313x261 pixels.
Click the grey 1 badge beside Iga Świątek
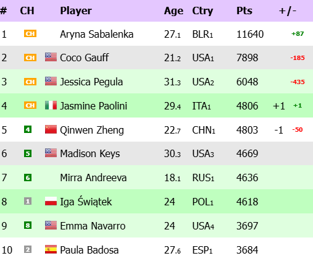point(28,201)
